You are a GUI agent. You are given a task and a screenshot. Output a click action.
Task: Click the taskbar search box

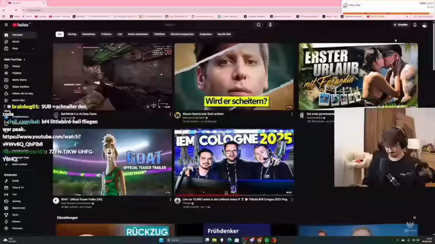tap(184, 240)
